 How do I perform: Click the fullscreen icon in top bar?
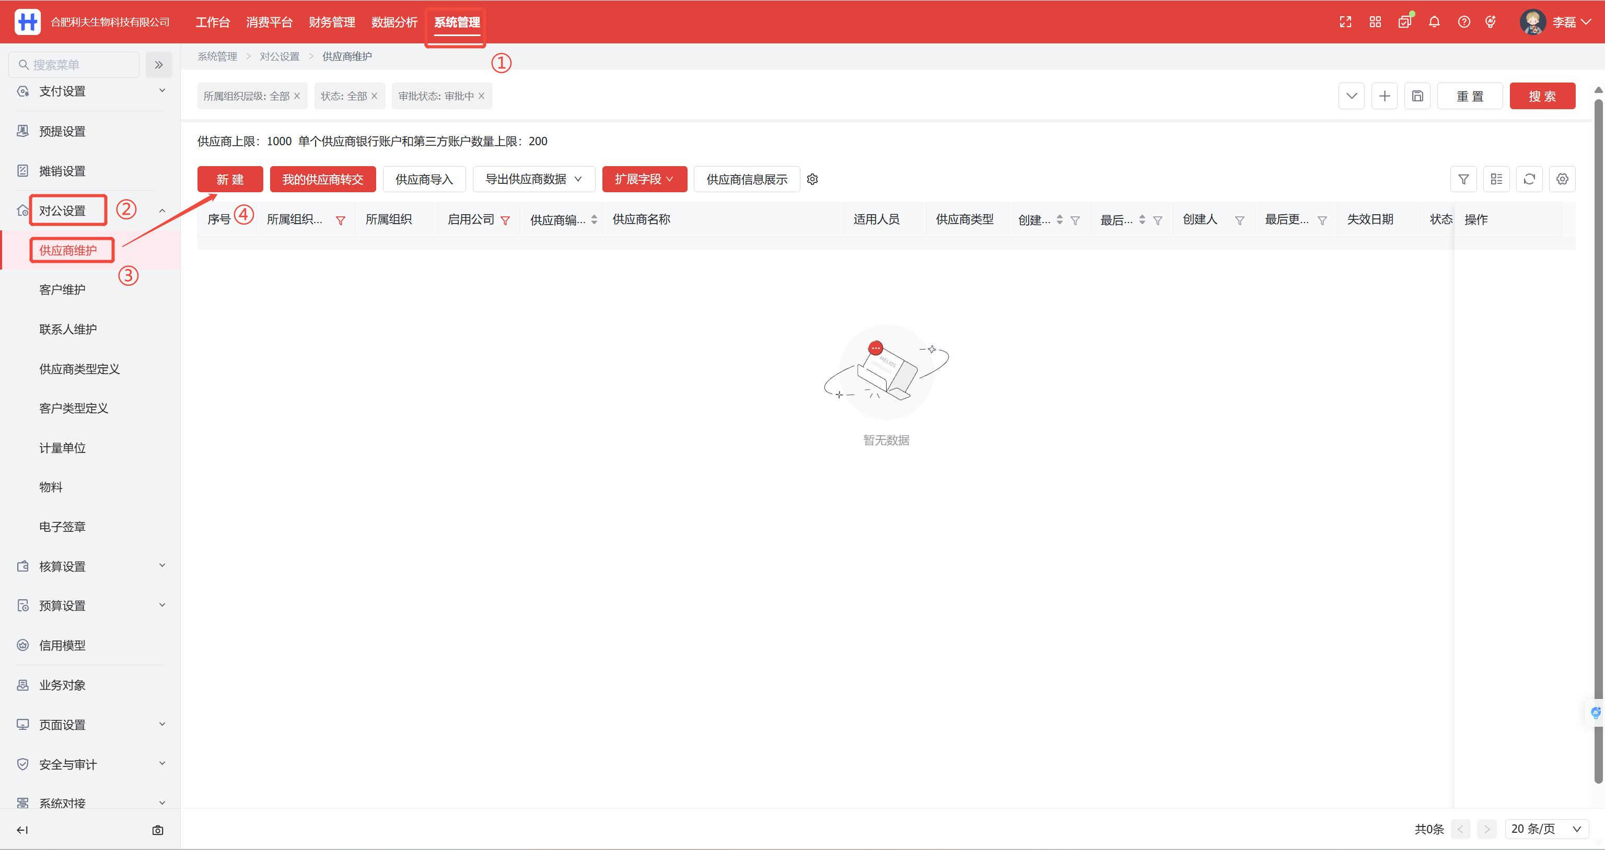point(1345,22)
